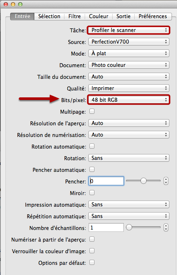Click the Nombre d'échantillons text field
177x275 pixels.
[106, 227]
